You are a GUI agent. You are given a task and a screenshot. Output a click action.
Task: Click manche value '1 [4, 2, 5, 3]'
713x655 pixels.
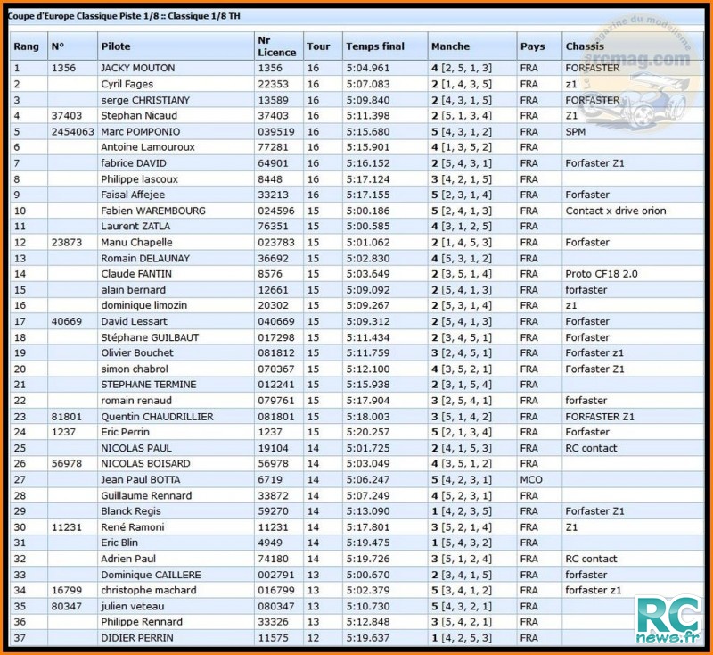point(462,638)
